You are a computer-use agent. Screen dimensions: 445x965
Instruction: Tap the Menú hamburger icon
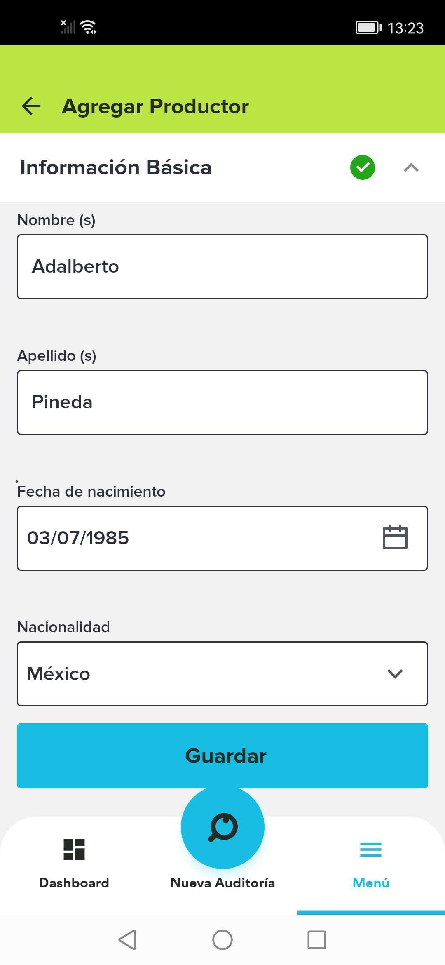point(371,850)
